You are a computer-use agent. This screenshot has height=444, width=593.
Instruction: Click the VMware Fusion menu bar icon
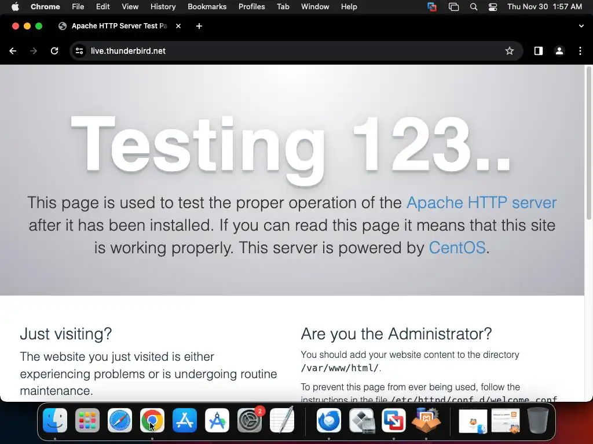pos(432,7)
